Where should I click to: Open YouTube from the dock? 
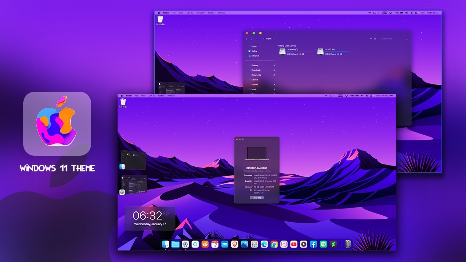point(294,244)
